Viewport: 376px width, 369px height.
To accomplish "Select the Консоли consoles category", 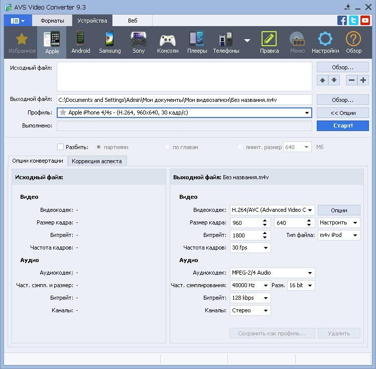I will (168, 43).
